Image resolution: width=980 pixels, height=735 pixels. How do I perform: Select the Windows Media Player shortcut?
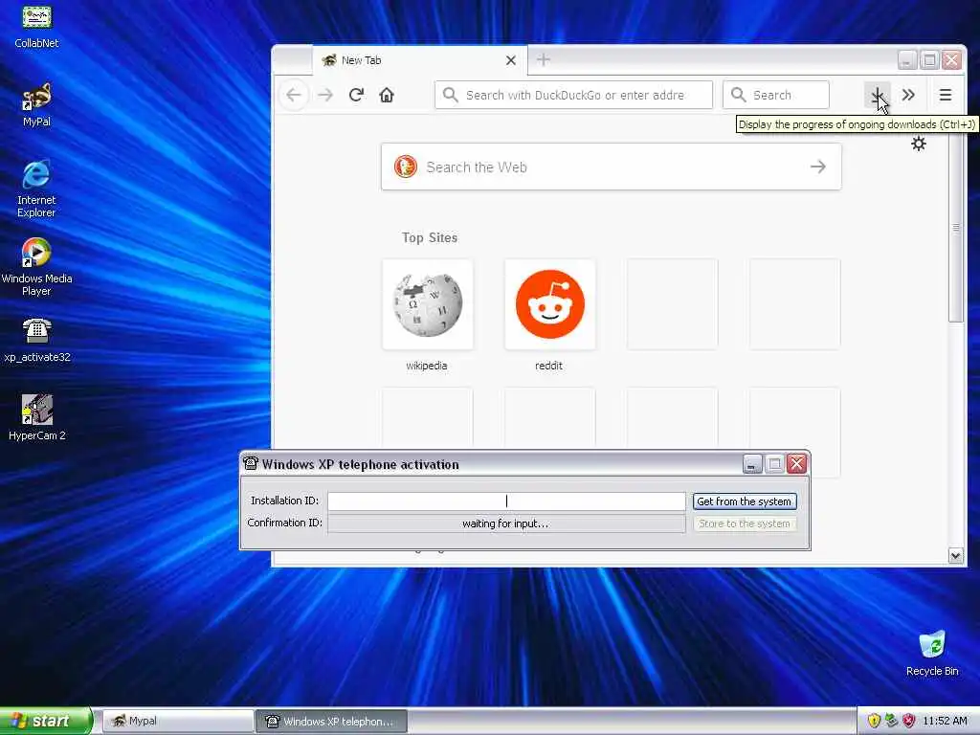click(x=36, y=267)
